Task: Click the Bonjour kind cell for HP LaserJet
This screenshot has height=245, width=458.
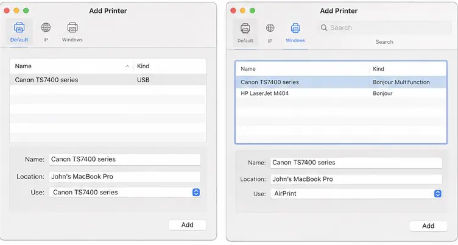Action: [382, 94]
